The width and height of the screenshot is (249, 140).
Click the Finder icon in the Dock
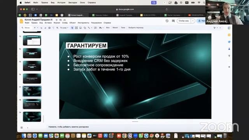24,136
